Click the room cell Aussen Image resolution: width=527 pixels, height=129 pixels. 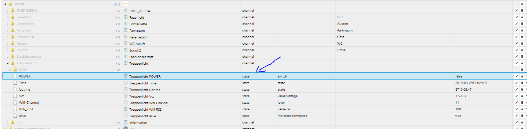[342, 24]
